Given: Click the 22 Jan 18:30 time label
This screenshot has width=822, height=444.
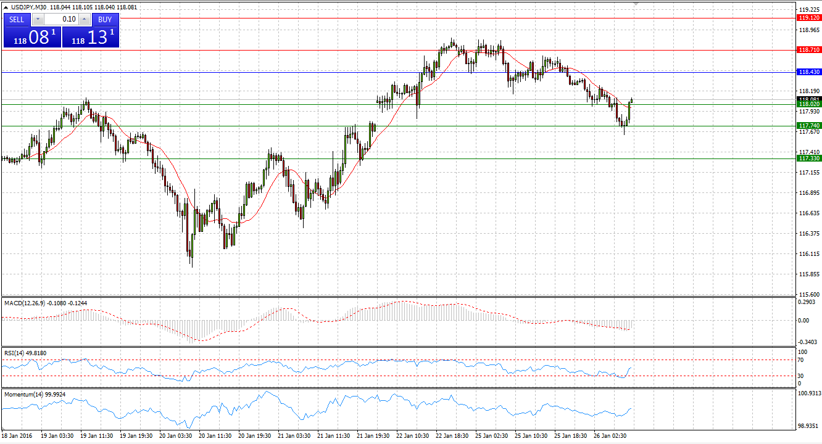Looking at the screenshot, I should coord(452,436).
